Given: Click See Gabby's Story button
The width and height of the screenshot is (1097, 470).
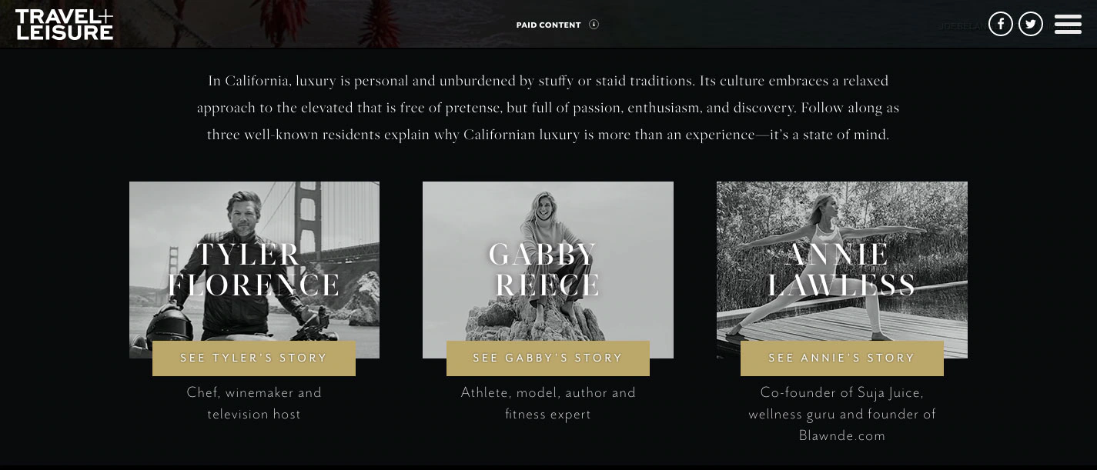Looking at the screenshot, I should pos(548,358).
